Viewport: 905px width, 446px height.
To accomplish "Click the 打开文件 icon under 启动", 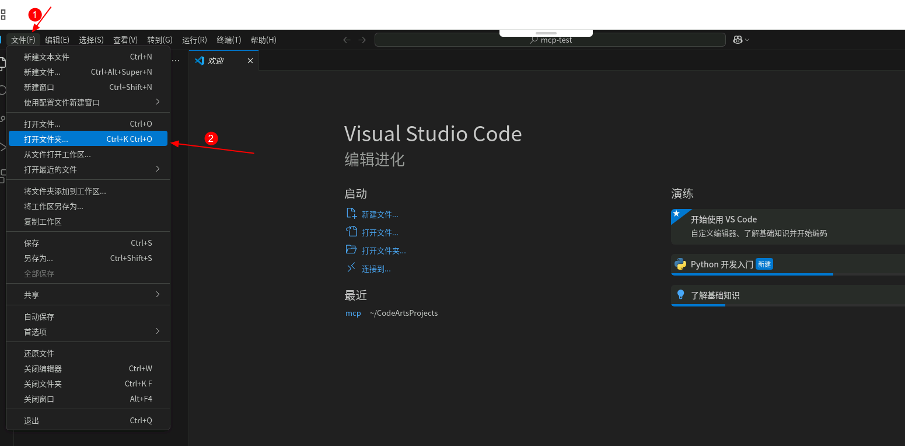I will click(351, 232).
